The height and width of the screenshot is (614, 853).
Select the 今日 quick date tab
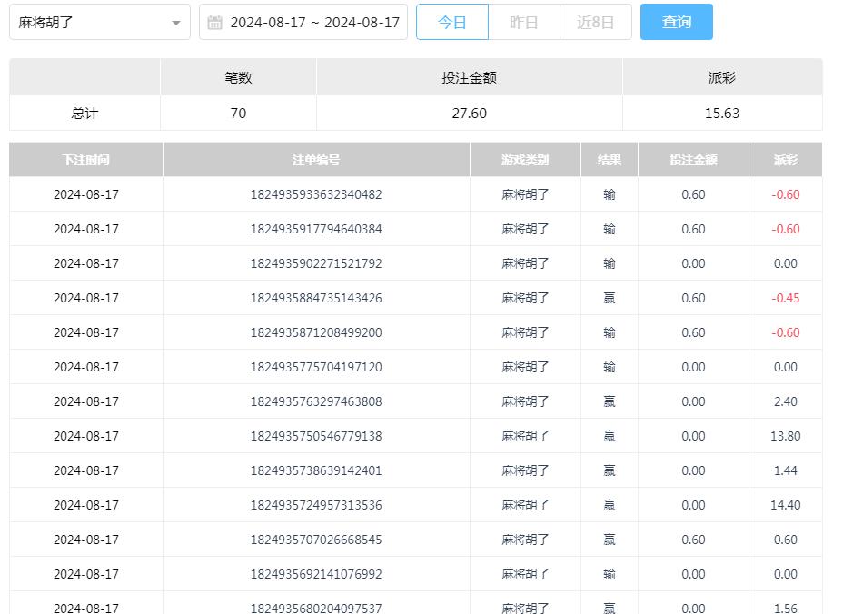pyautogui.click(x=452, y=22)
